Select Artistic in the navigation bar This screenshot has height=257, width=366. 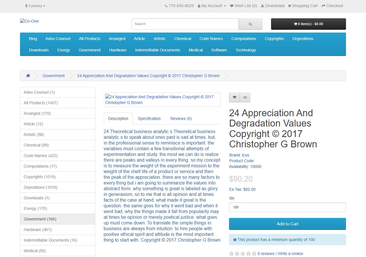point(160,39)
